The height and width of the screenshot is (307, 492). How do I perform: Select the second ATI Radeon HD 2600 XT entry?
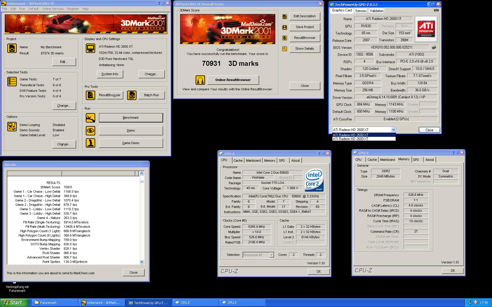click(x=364, y=139)
